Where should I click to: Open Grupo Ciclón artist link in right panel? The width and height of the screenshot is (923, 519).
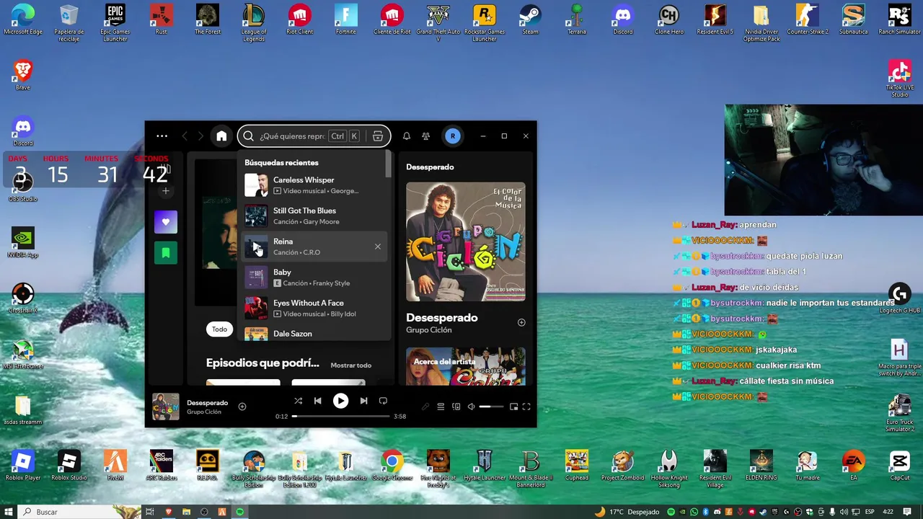click(x=429, y=330)
